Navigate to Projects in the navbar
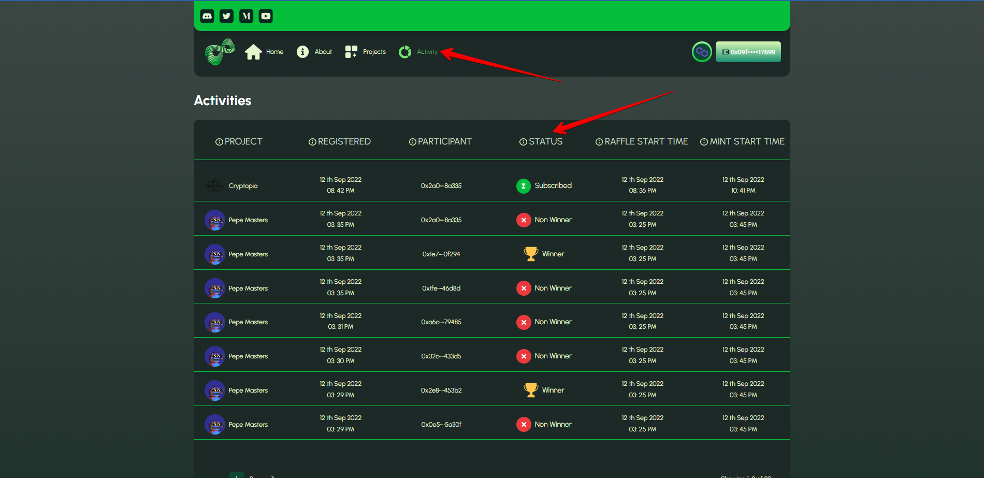The height and width of the screenshot is (478, 984). click(x=366, y=52)
